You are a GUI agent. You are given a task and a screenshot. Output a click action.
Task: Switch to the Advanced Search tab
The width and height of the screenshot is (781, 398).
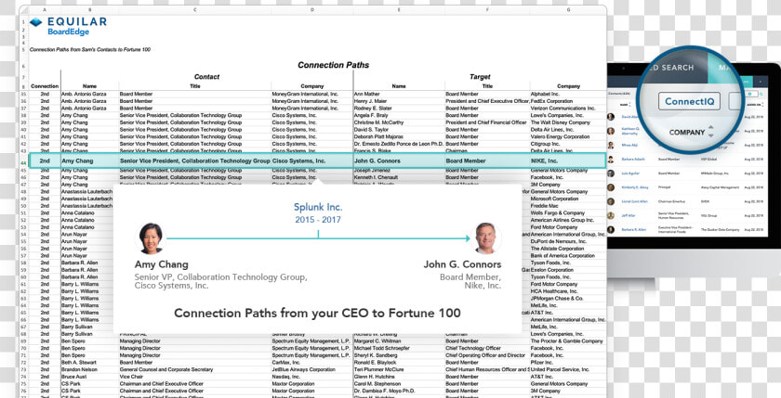pos(670,67)
